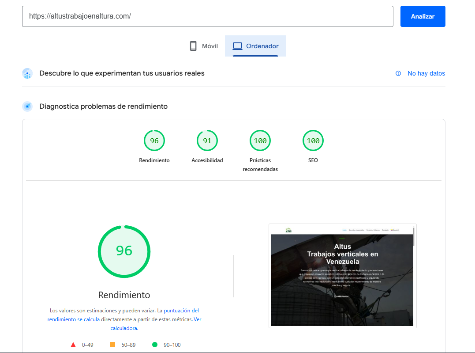
Task: Click the red triangle 0–49 legend icon
Action: [73, 345]
